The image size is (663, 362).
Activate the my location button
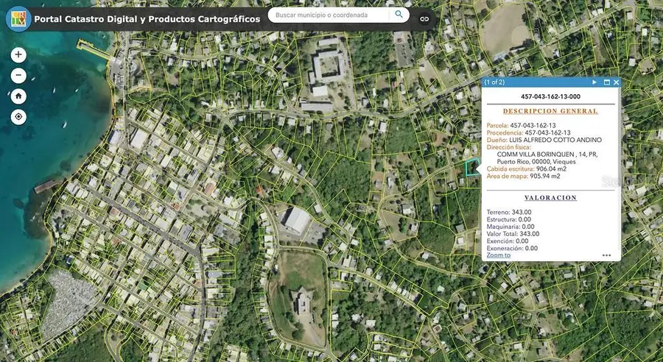pos(18,117)
